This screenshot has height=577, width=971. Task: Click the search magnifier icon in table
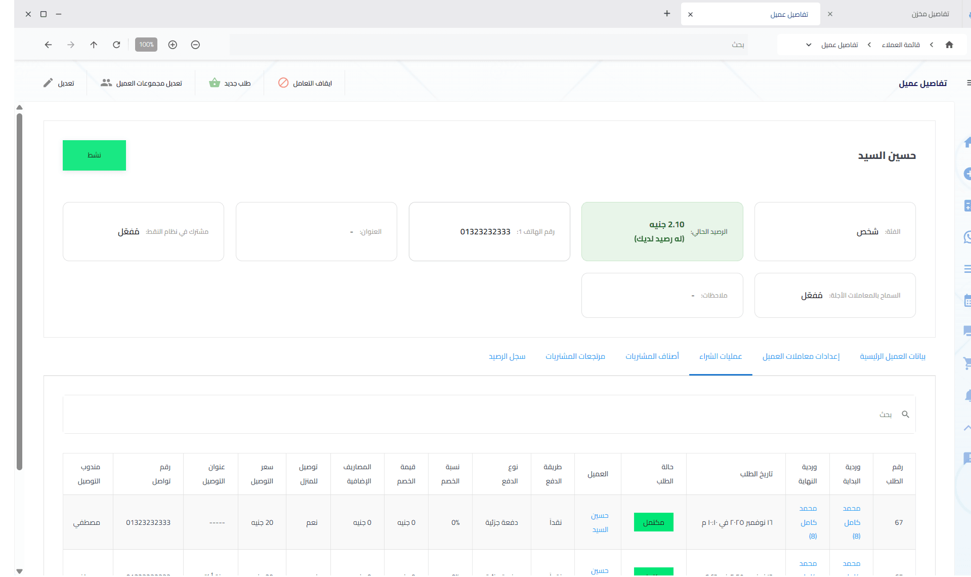click(x=905, y=415)
